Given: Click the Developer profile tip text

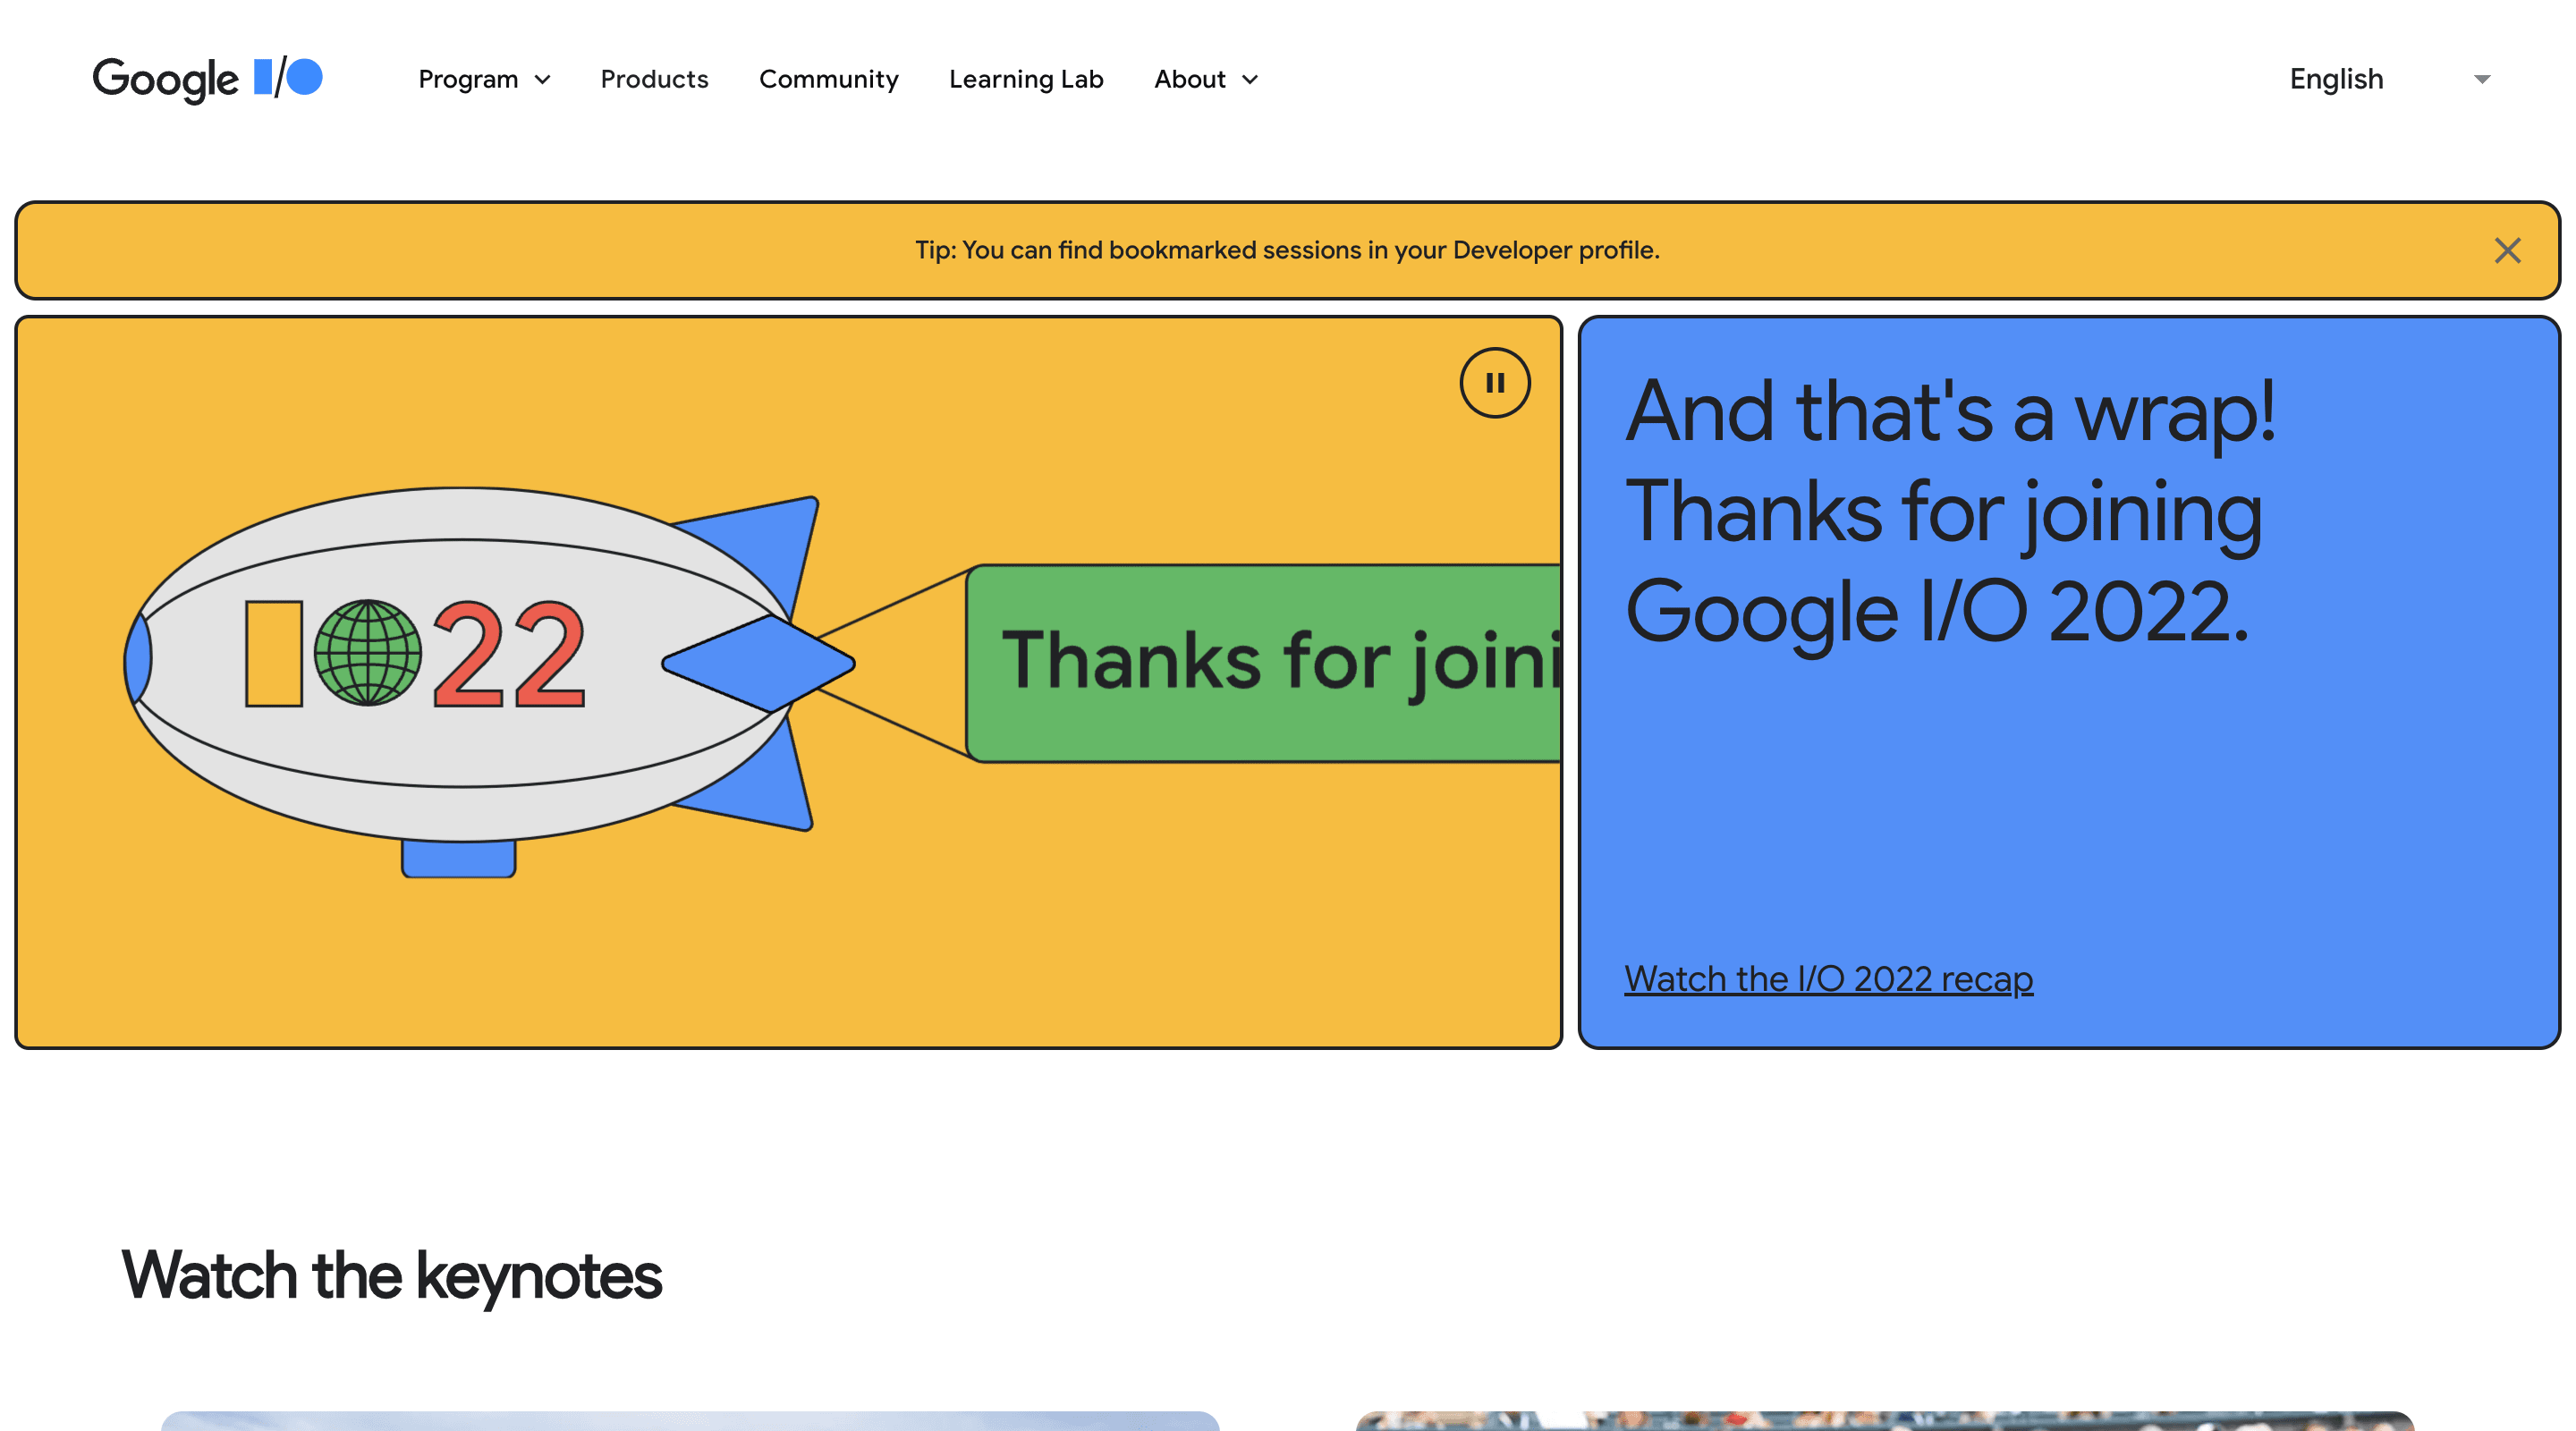Looking at the screenshot, I should coord(1287,251).
